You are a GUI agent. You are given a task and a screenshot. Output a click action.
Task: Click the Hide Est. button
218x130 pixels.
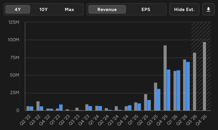[x=184, y=10]
